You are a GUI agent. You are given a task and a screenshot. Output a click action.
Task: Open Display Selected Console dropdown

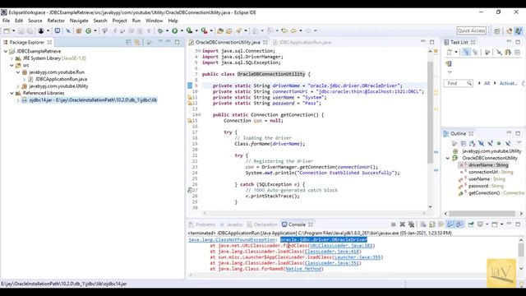487,224
